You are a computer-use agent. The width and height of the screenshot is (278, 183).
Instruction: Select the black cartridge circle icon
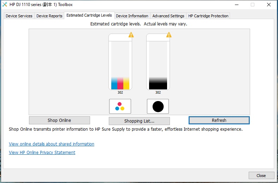click(158, 106)
